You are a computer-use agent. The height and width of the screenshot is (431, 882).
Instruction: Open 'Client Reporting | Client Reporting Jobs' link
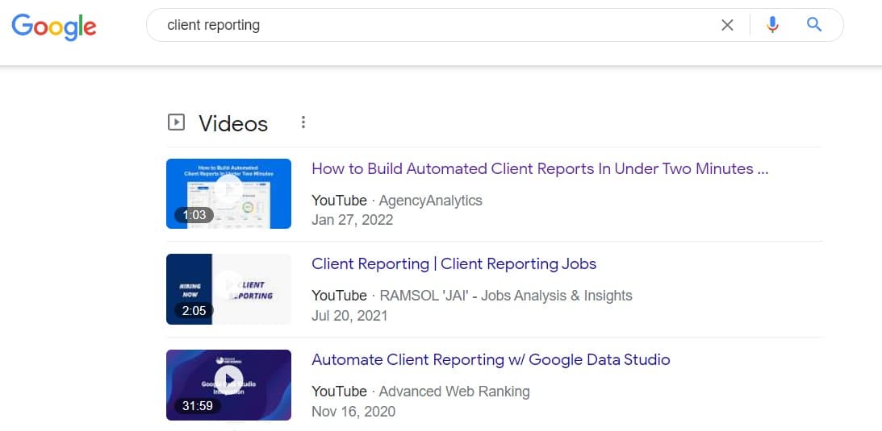(454, 263)
